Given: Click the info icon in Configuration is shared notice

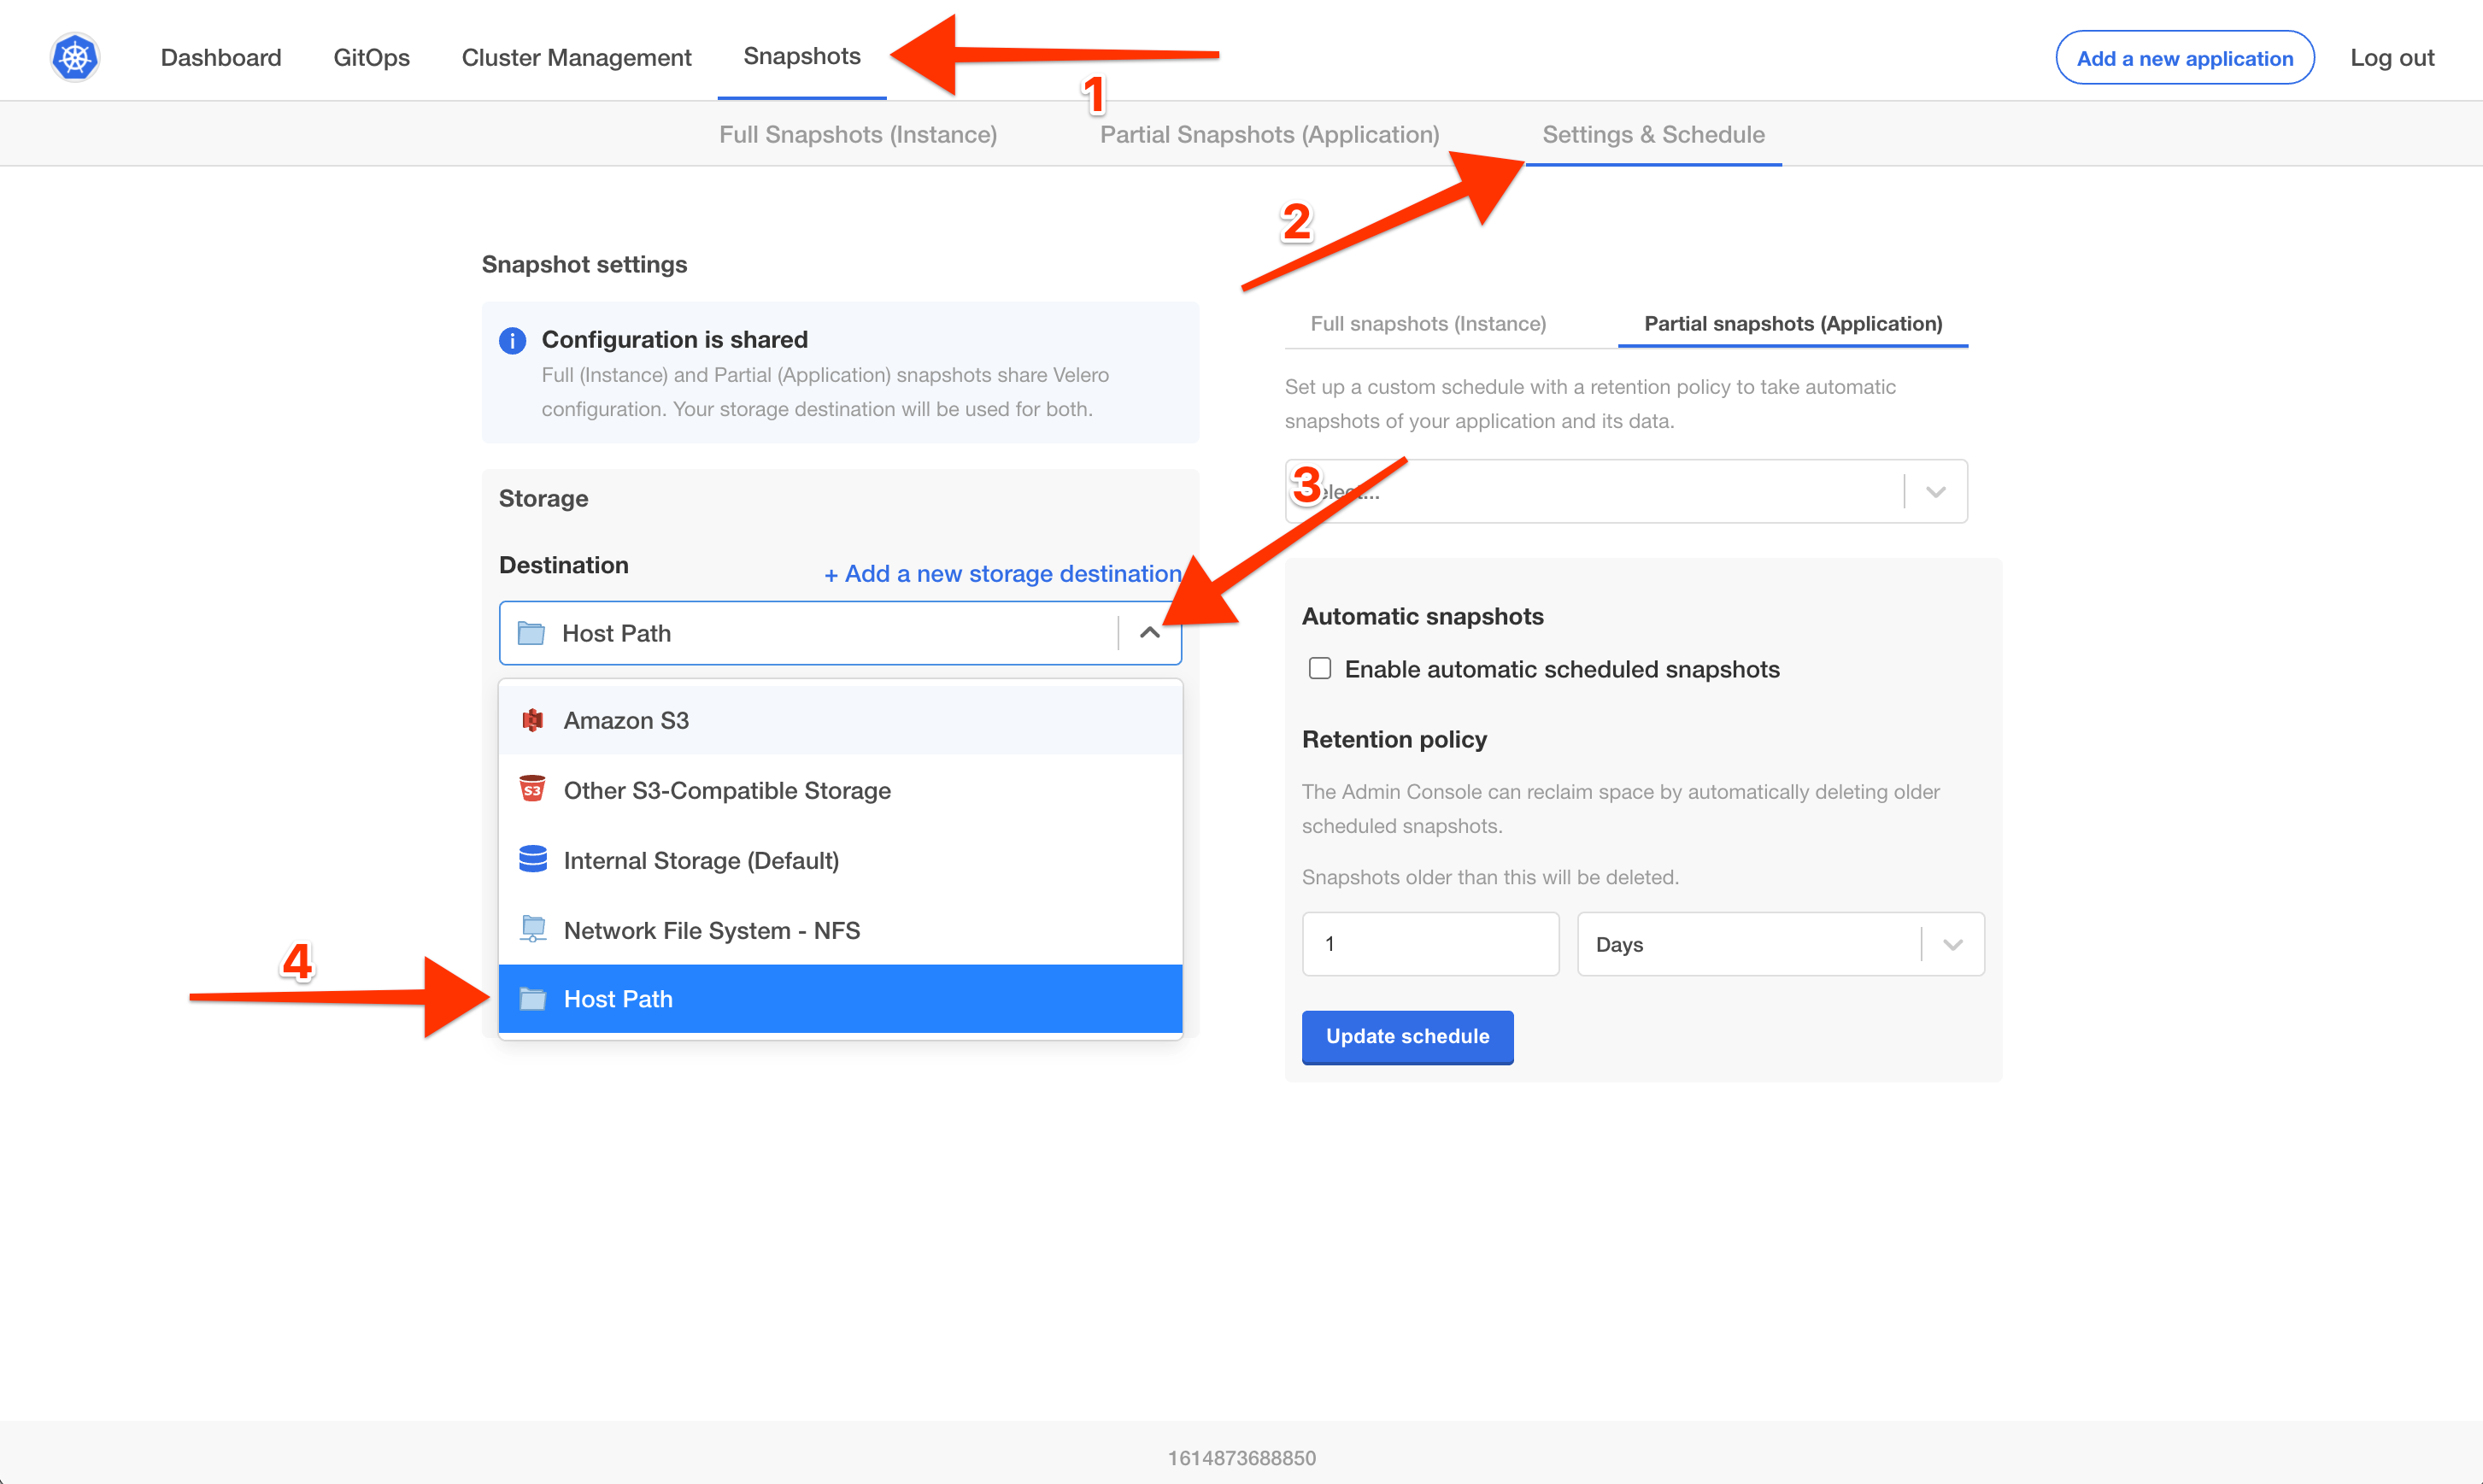Looking at the screenshot, I should point(512,340).
